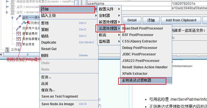Click the 用表格察看结果 listener icon
Viewport: 207px width, 108px height.
[x=19, y=39]
